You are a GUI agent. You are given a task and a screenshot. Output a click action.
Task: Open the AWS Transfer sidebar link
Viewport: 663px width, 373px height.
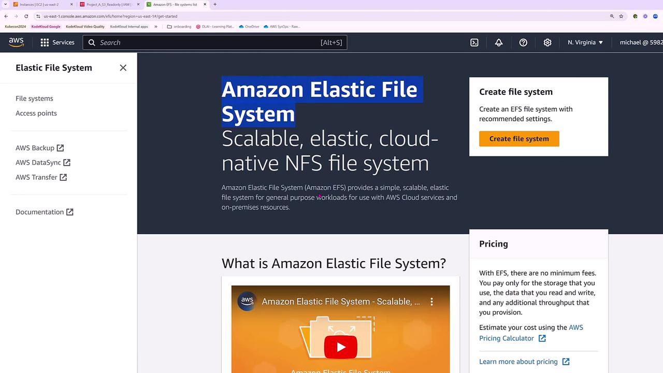click(41, 177)
